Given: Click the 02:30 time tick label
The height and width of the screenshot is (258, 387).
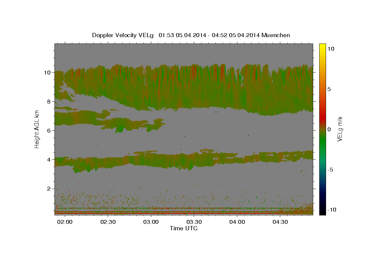Looking at the screenshot, I should click(108, 222).
